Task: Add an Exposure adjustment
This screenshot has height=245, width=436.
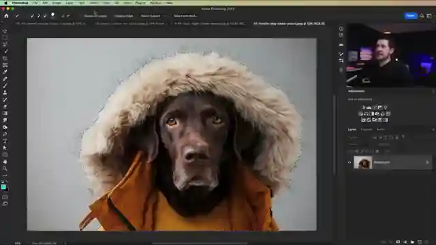Action: tap(380, 108)
